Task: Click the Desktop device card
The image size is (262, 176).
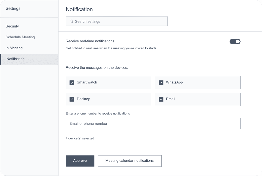Action: tap(108, 99)
